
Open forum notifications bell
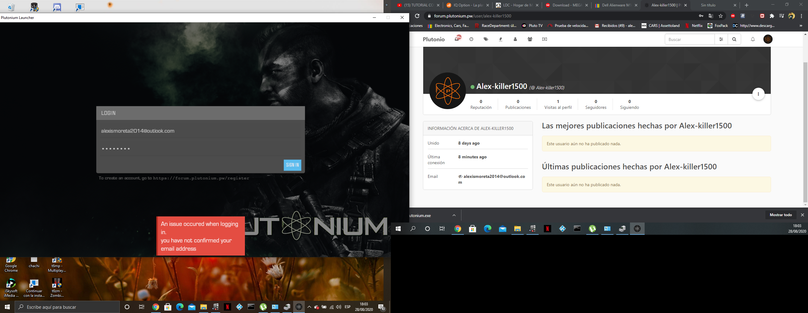(x=753, y=39)
